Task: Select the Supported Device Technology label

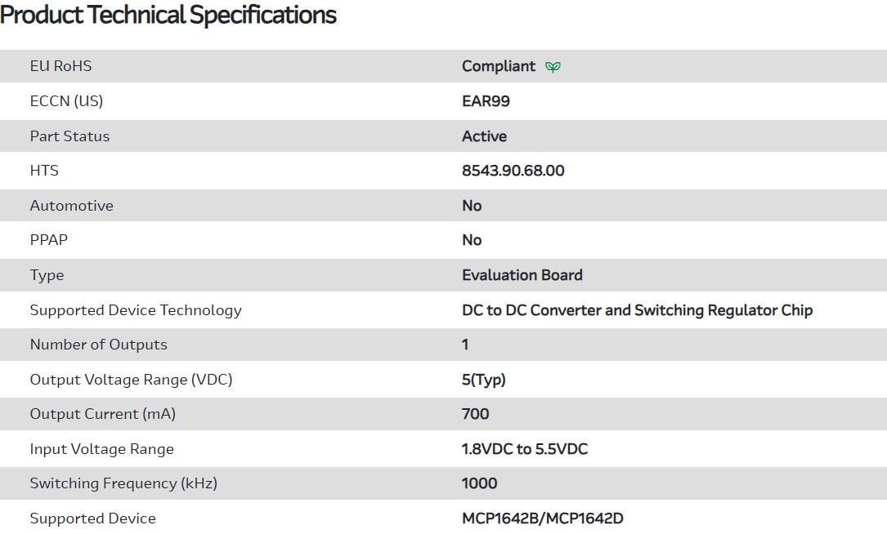Action: [x=136, y=310]
